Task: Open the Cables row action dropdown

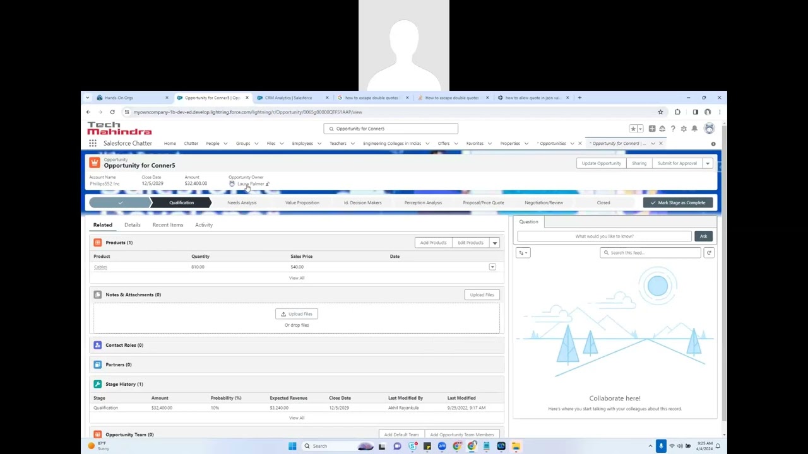Action: (492, 267)
